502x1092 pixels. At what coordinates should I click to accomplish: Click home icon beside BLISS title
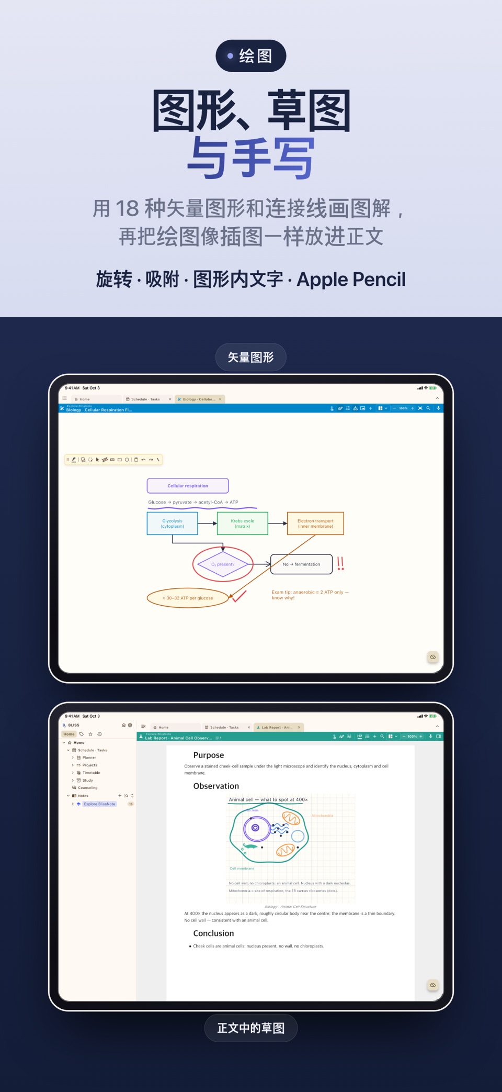[x=124, y=725]
